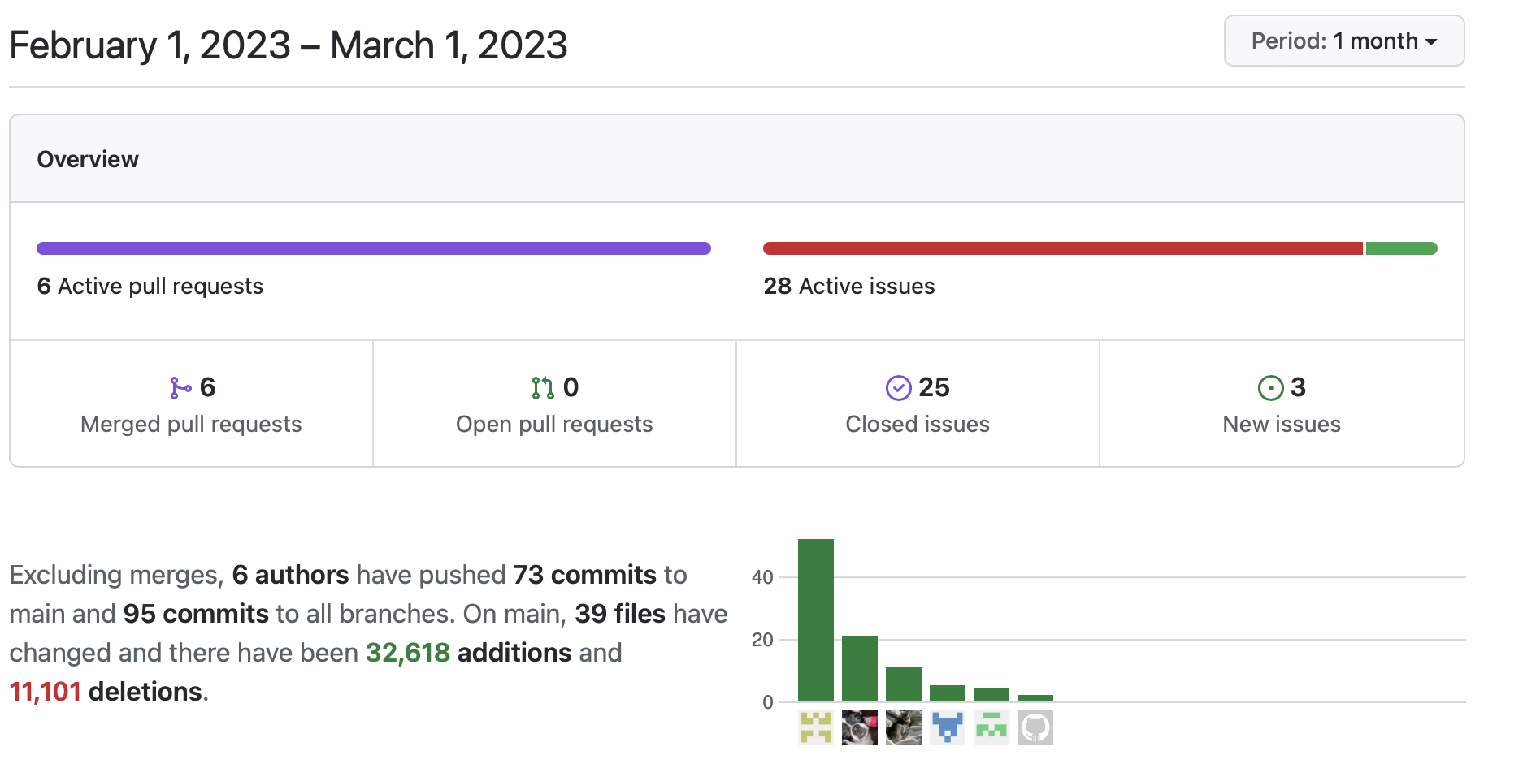Open the Period dropdown
This screenshot has width=1523, height=781.
click(1343, 41)
